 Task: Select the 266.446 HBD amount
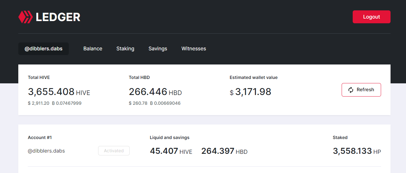(155, 92)
